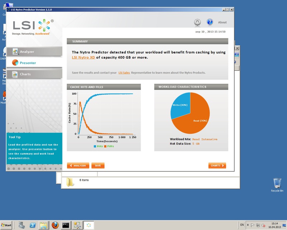Go back with the orange ANALYZER button
Image resolution: width=287 pixels, height=230 pixels.
(x=78, y=165)
